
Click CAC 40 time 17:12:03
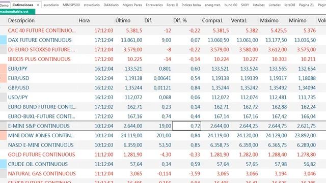104,30
